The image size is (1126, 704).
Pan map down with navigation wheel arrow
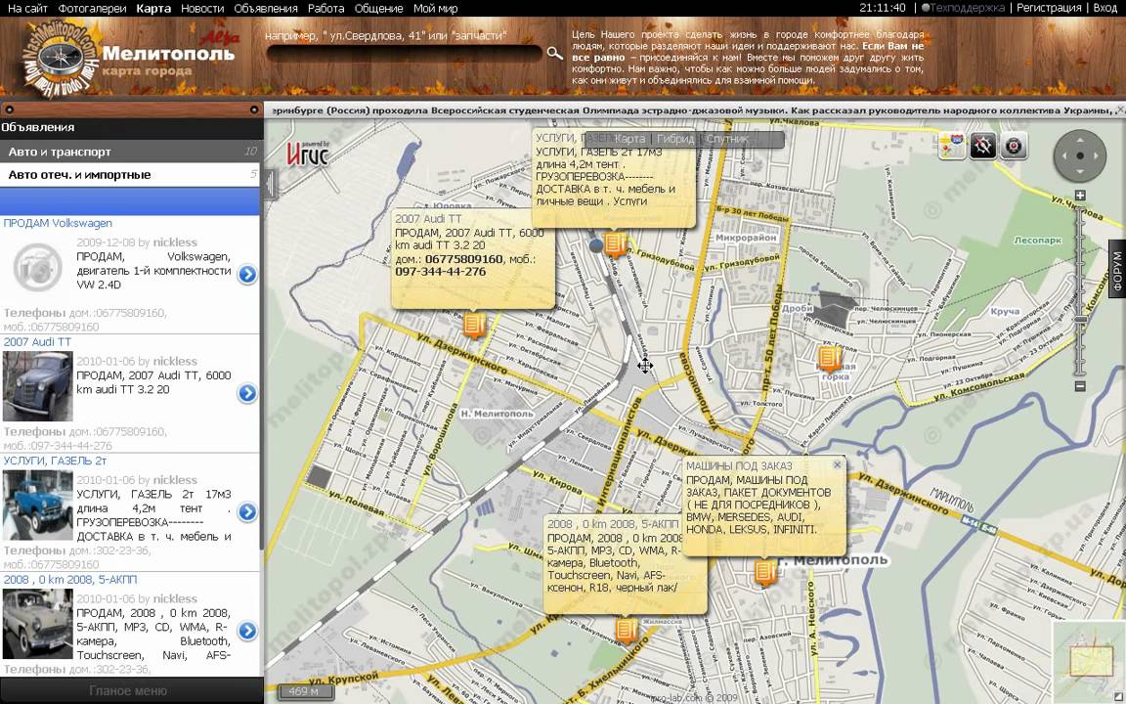1080,172
